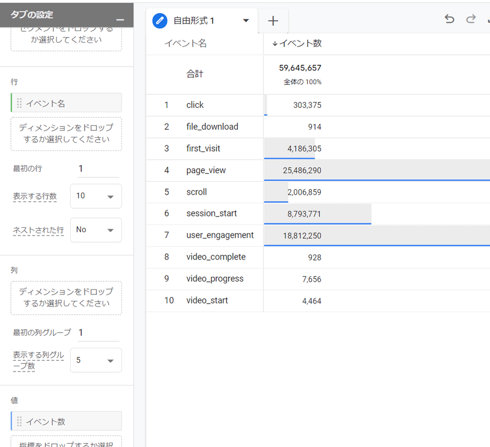Click the 303,375 click value
This screenshot has height=447, width=490.
[307, 105]
